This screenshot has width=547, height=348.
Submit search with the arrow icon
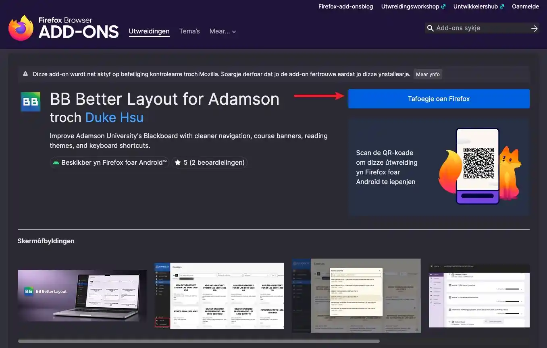point(535,28)
